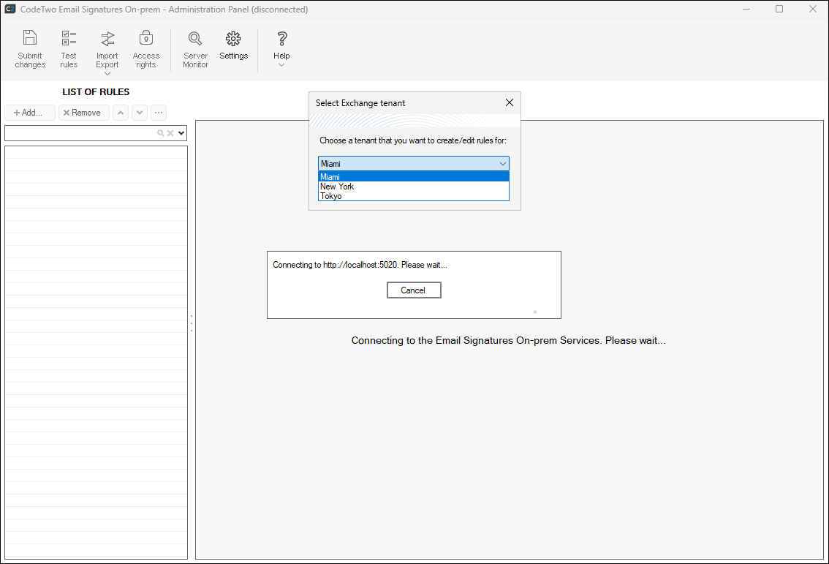
Task: Click the magnifier icon in rules search
Action: coord(160,133)
